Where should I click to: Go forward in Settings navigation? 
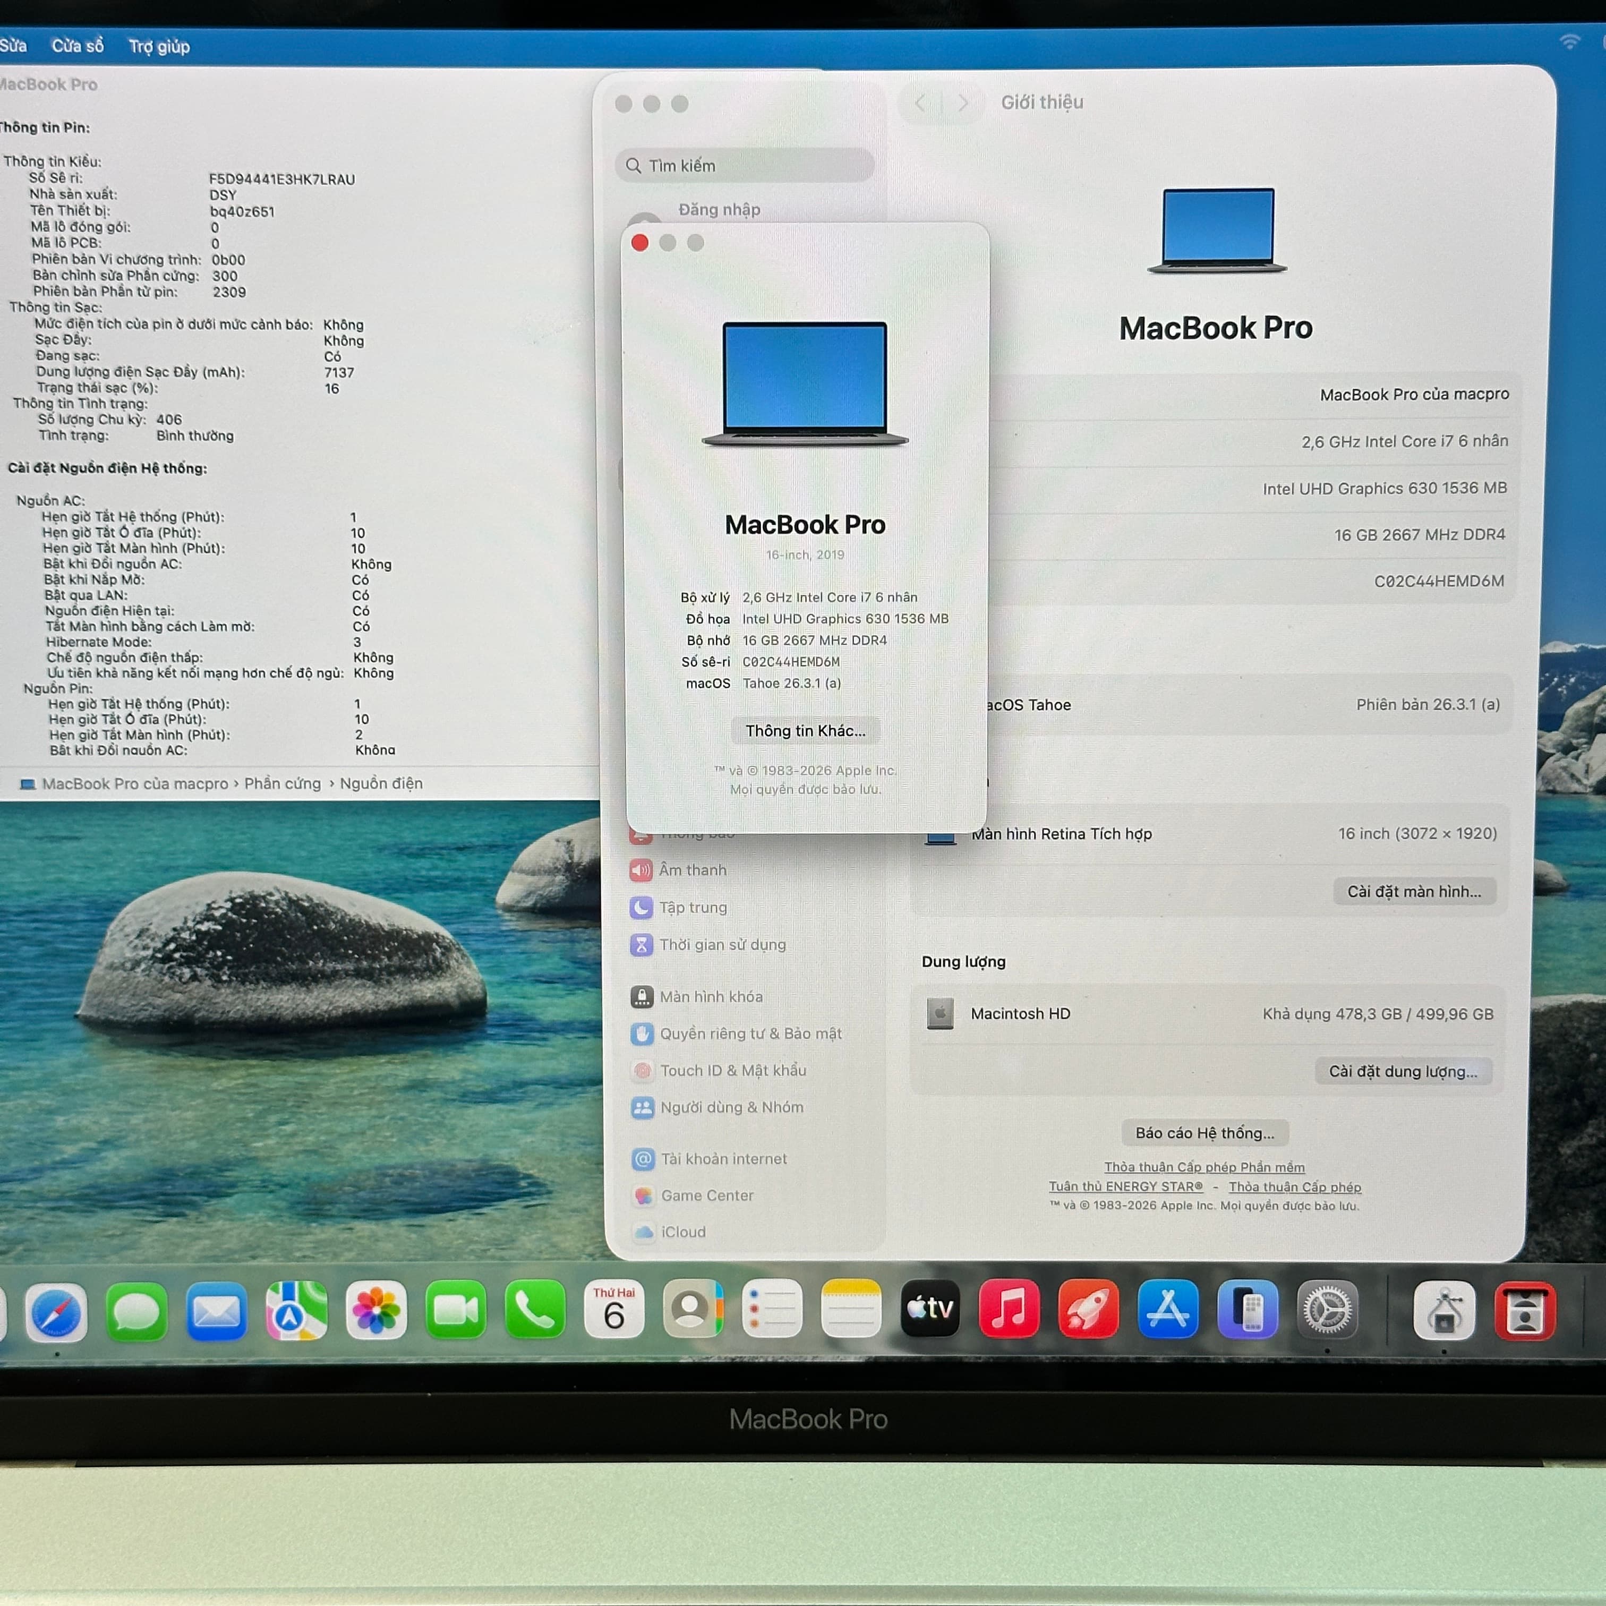963,103
